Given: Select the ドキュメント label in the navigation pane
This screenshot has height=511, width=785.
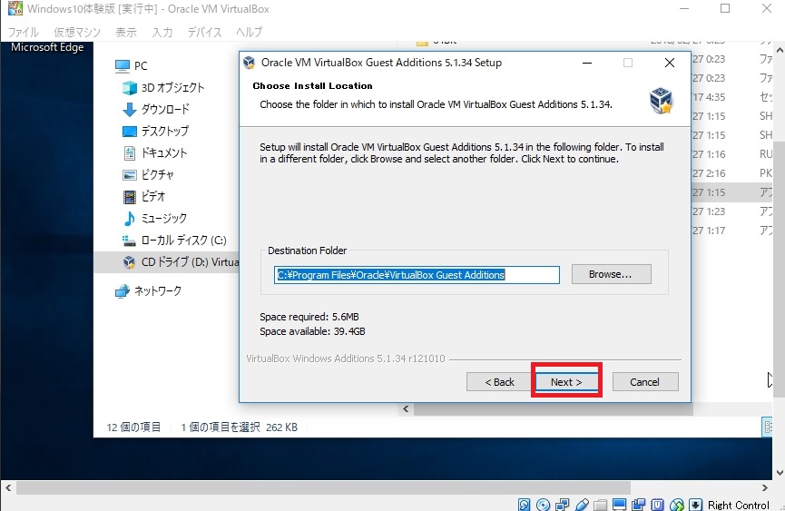Looking at the screenshot, I should coord(163,152).
